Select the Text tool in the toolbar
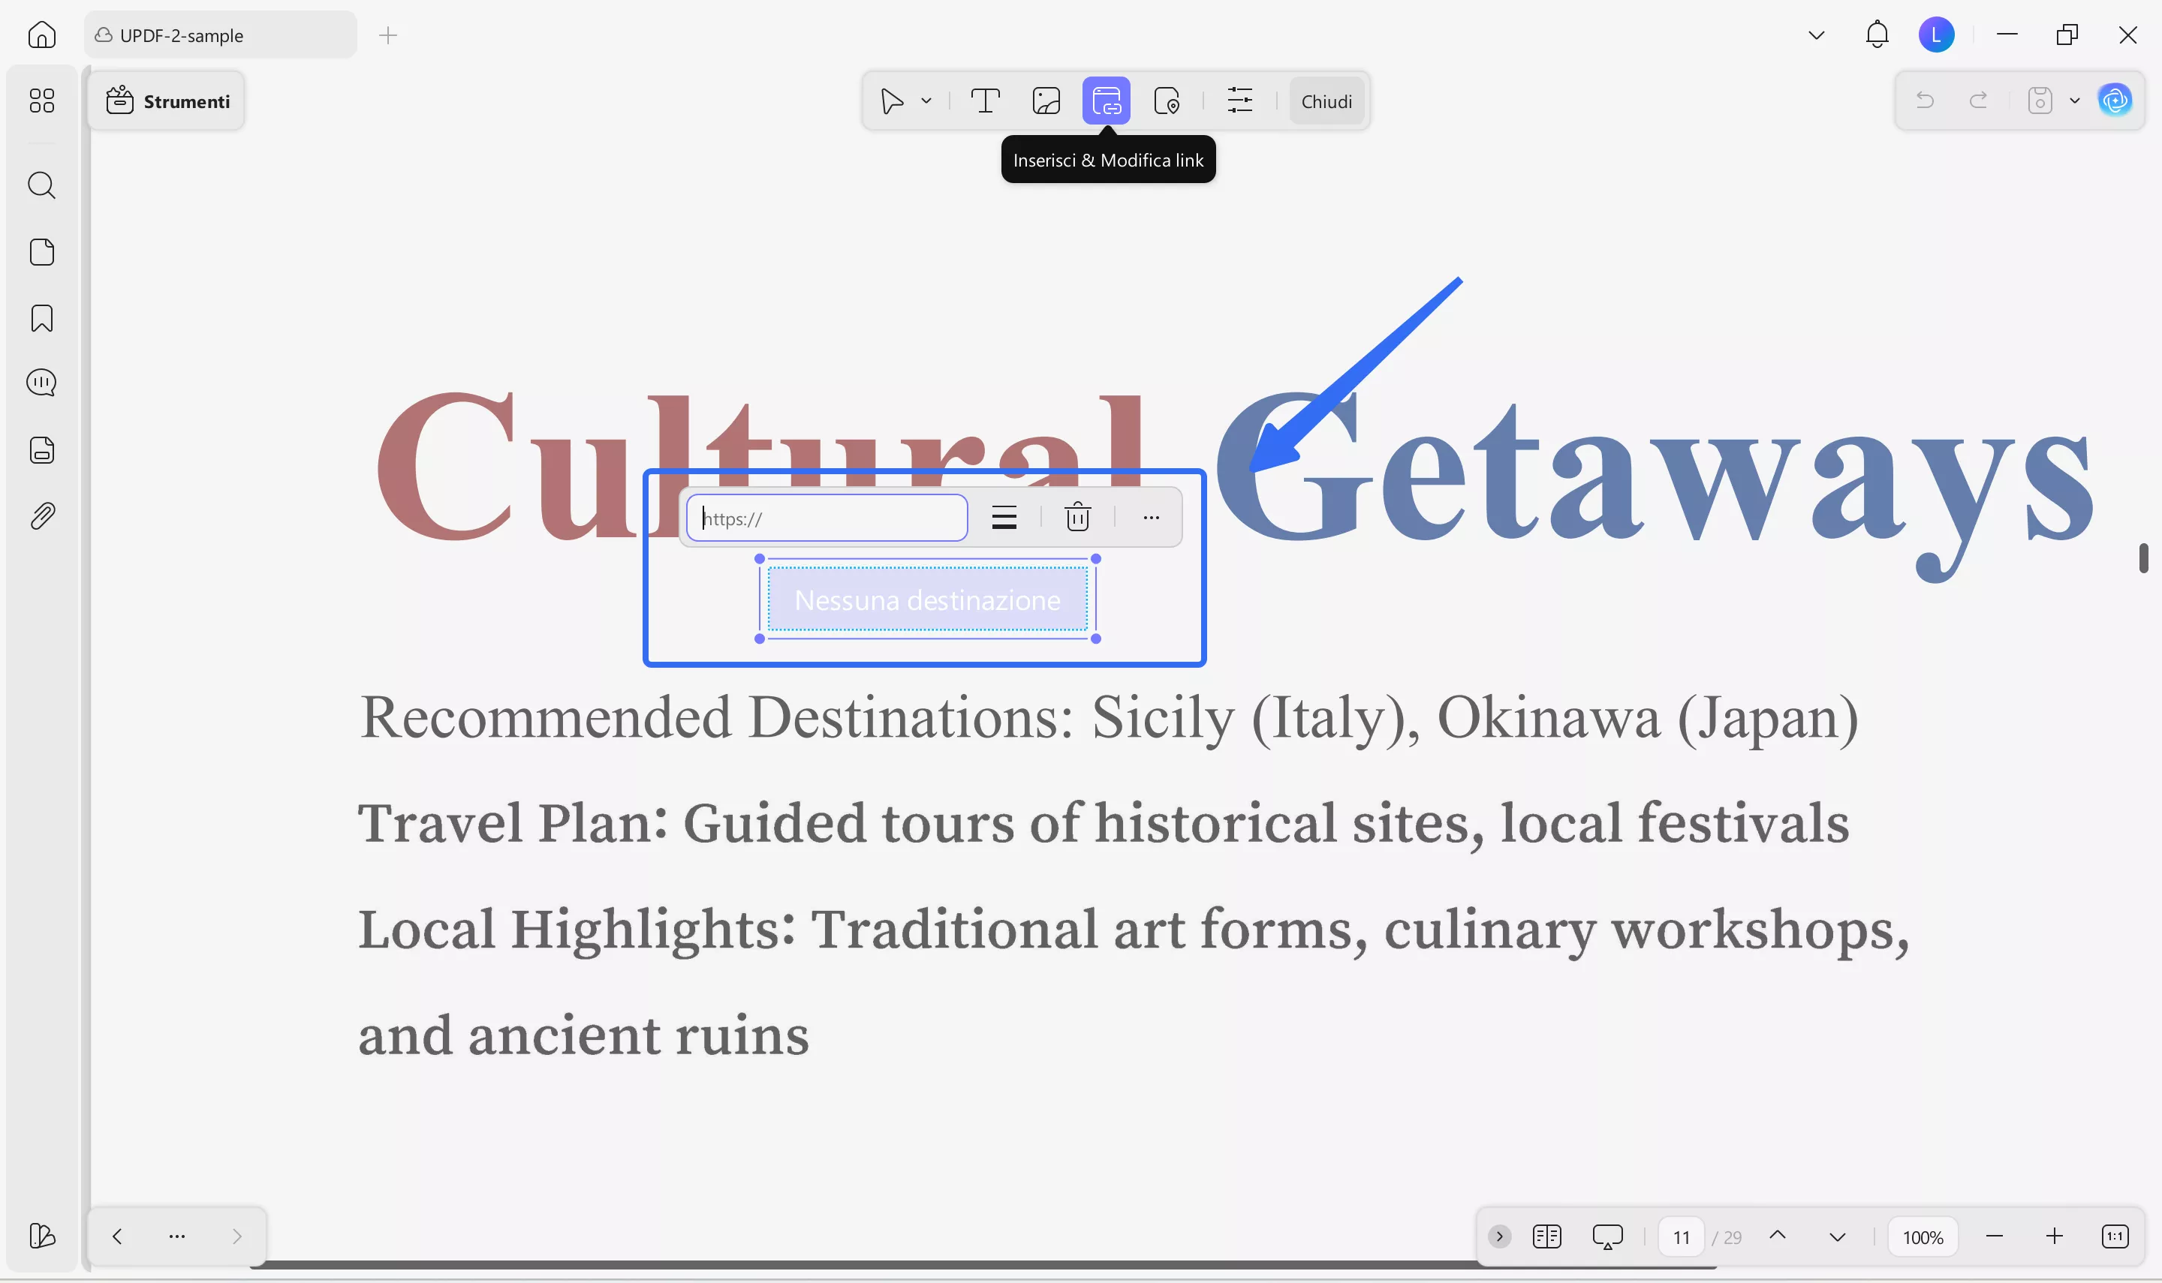 tap(985, 101)
